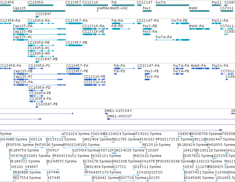Click EST label RE40888.5prime

[x=27, y=172]
